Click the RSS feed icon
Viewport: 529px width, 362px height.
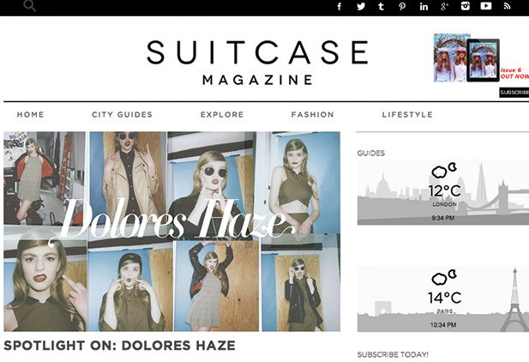[x=508, y=7]
